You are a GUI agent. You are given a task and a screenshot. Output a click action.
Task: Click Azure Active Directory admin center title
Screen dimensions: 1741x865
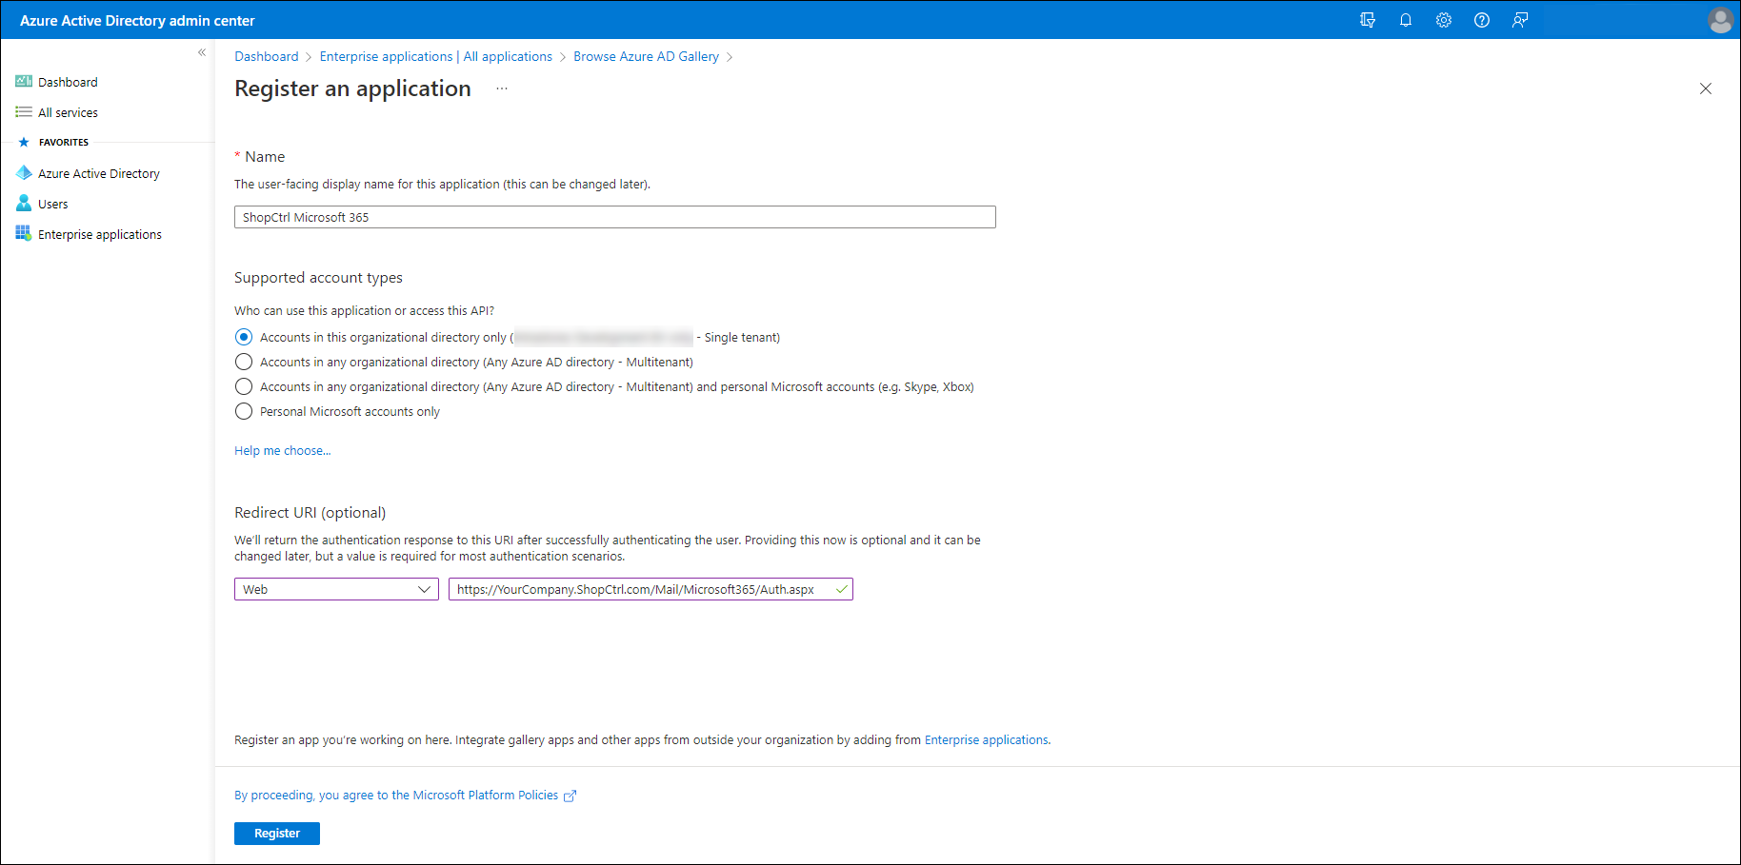(x=137, y=20)
